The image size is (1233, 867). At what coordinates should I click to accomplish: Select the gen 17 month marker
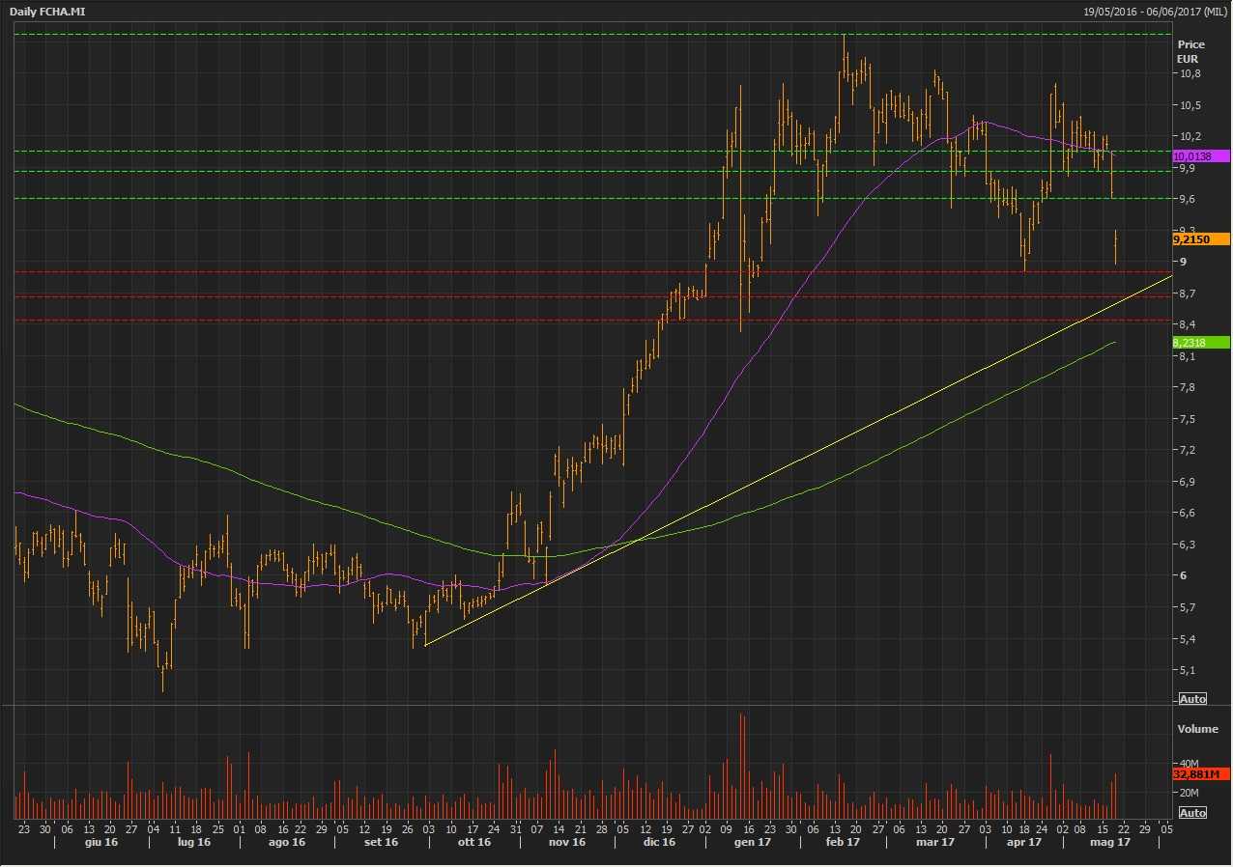[759, 843]
